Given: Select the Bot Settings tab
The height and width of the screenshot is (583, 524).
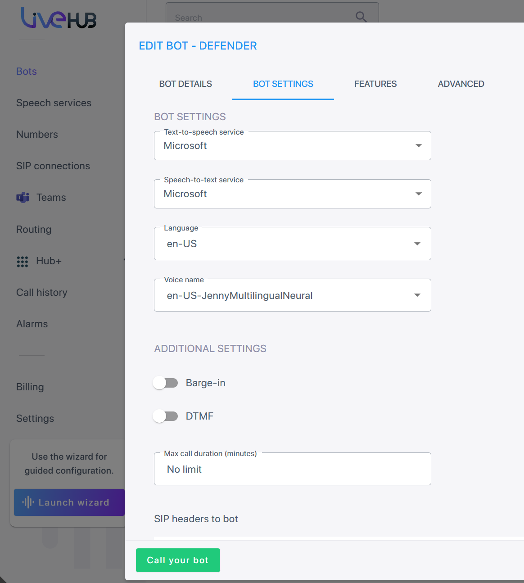Looking at the screenshot, I should coord(283,84).
